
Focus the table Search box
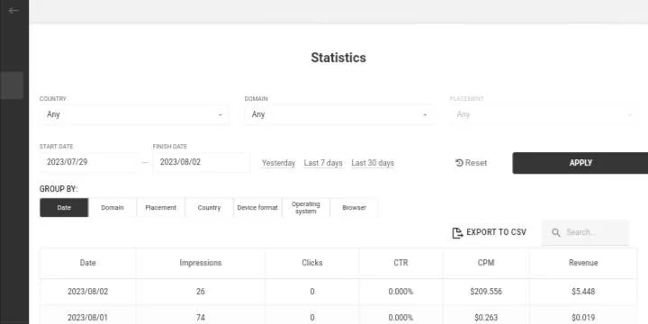585,232
